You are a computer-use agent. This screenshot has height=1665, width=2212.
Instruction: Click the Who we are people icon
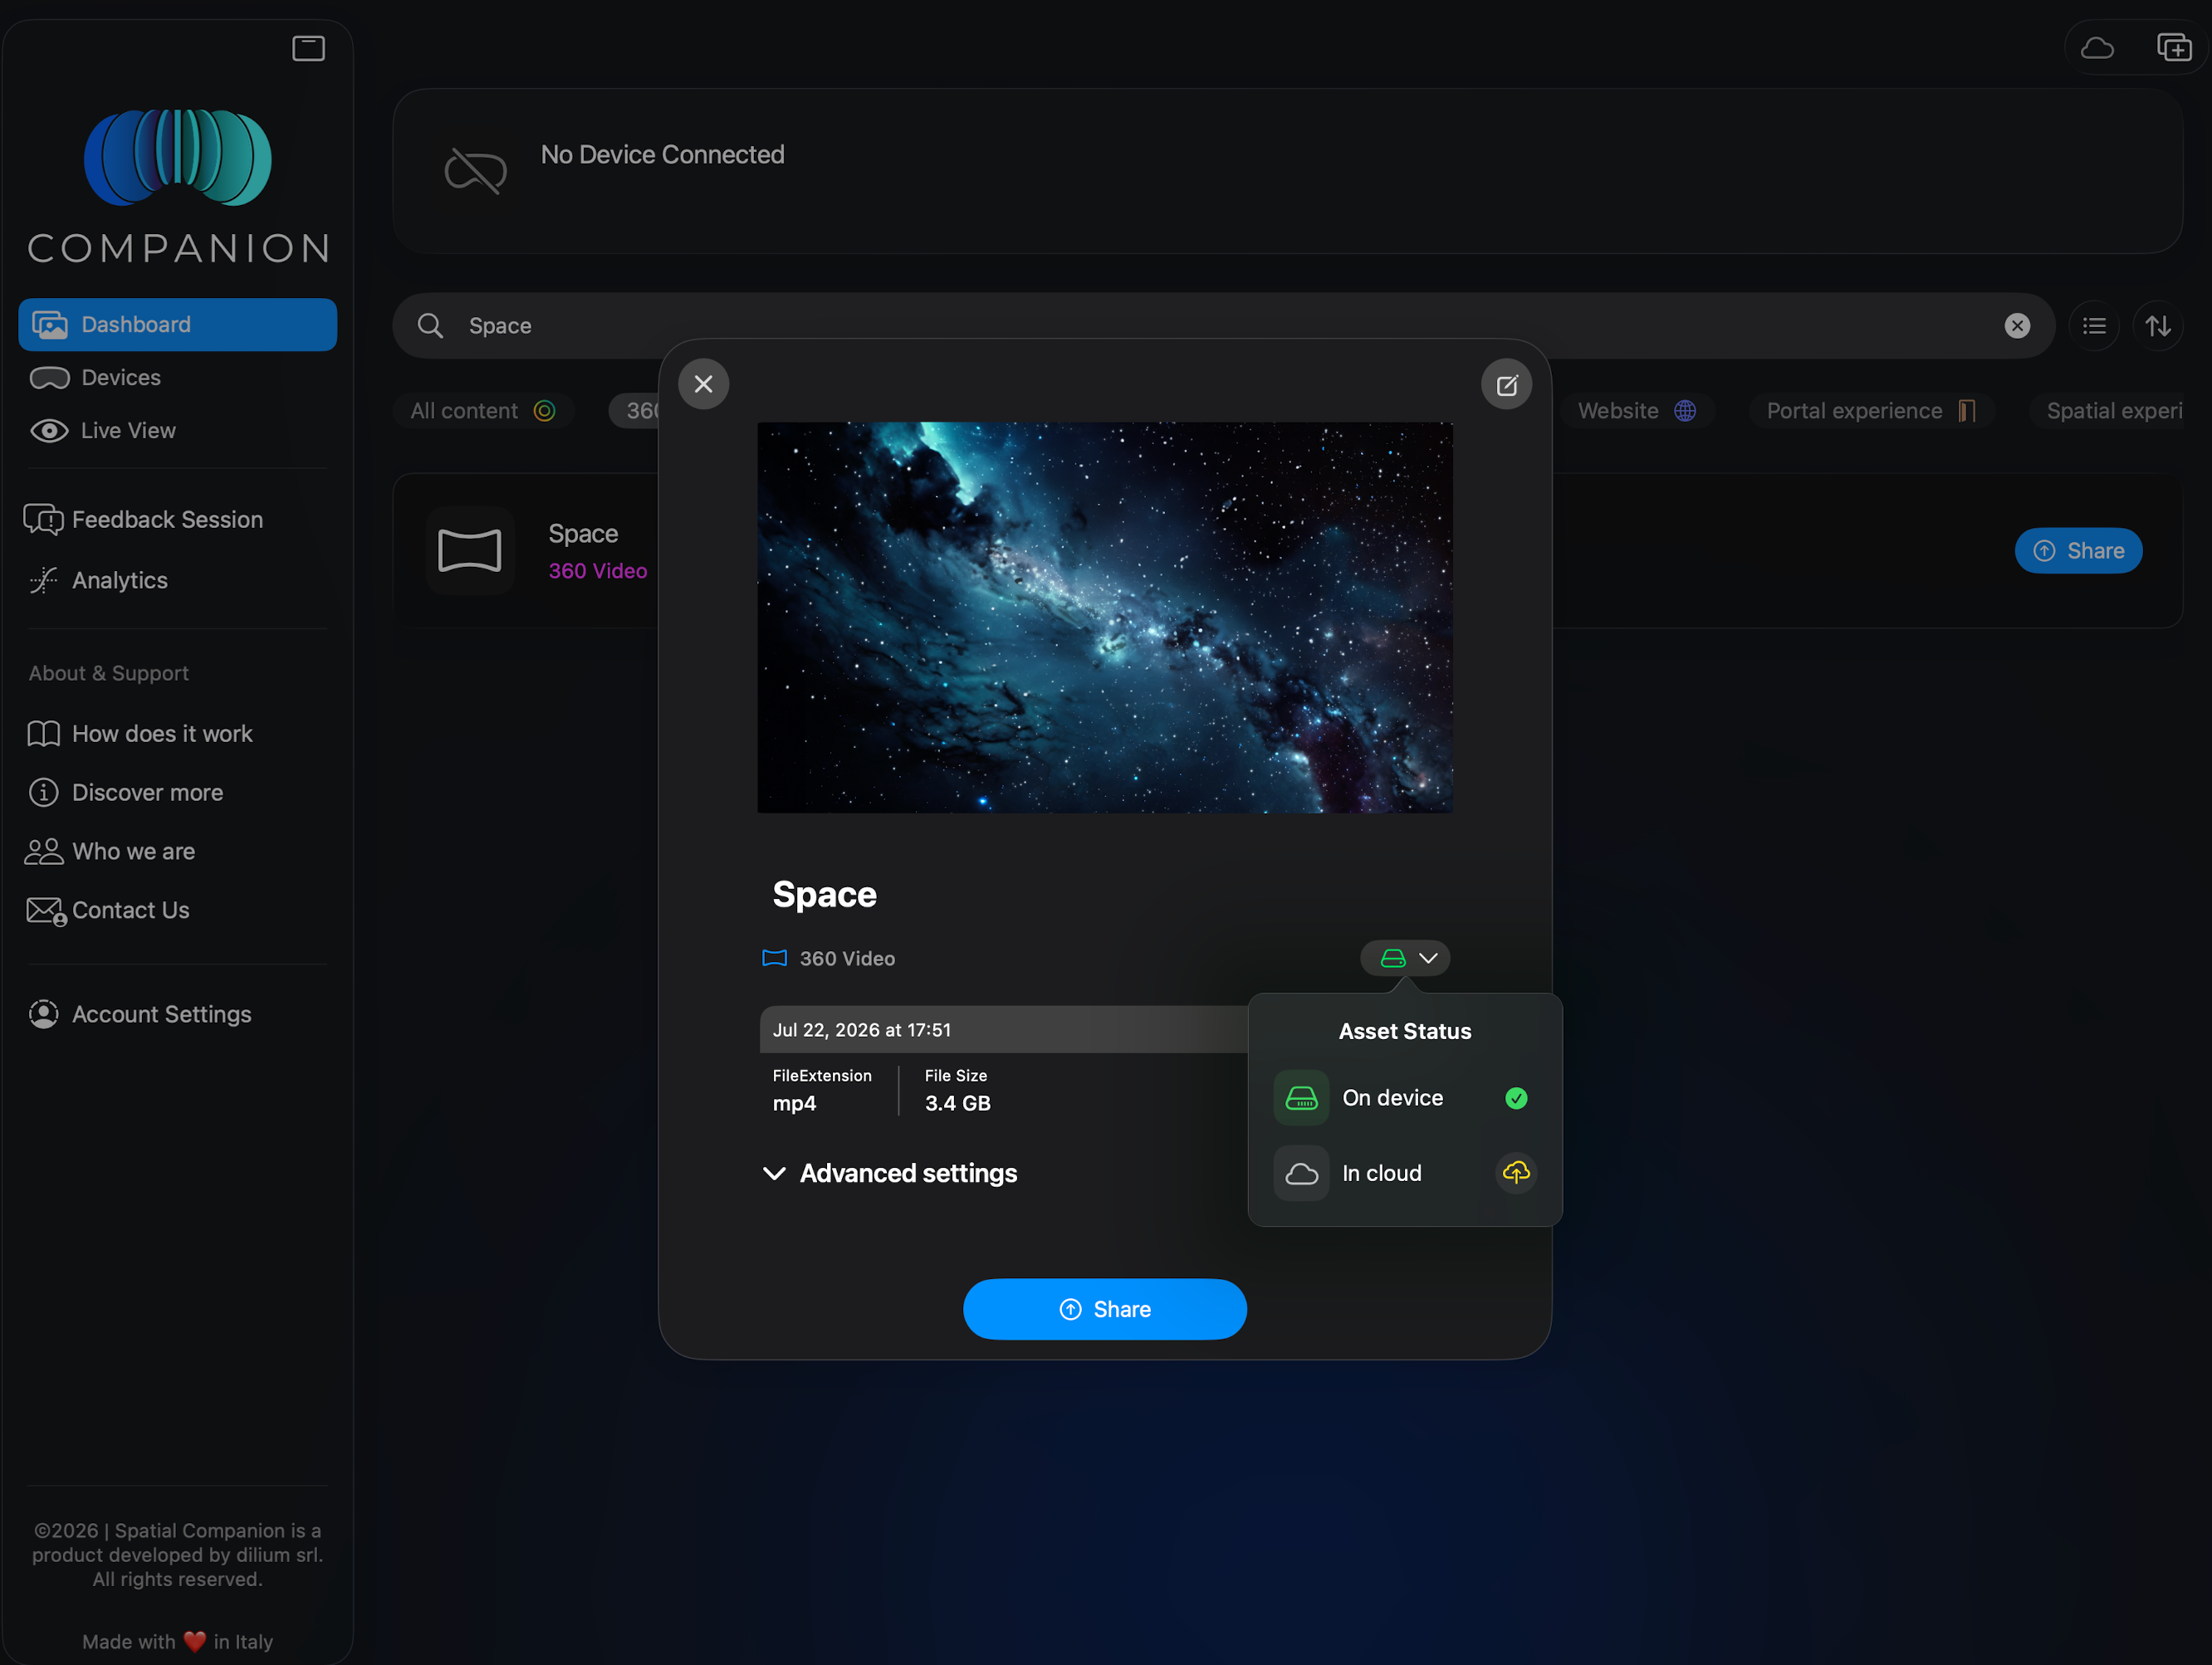(x=43, y=852)
